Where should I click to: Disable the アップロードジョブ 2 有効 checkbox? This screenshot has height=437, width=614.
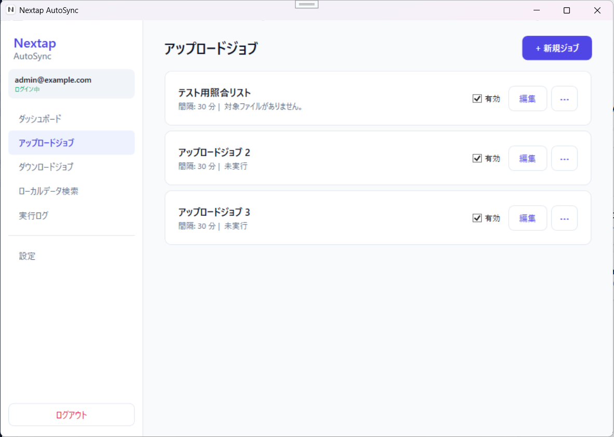(477, 158)
